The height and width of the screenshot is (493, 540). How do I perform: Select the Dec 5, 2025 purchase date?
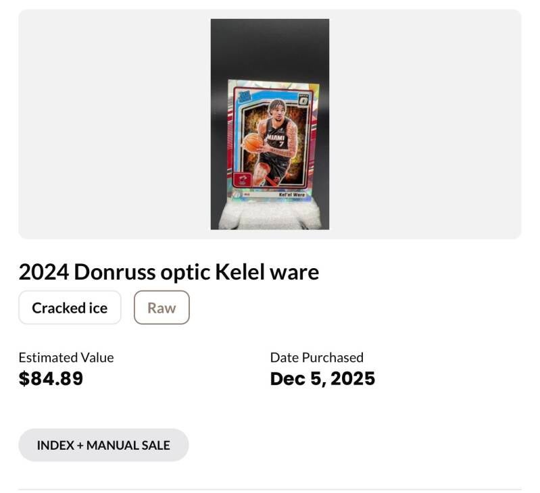322,378
